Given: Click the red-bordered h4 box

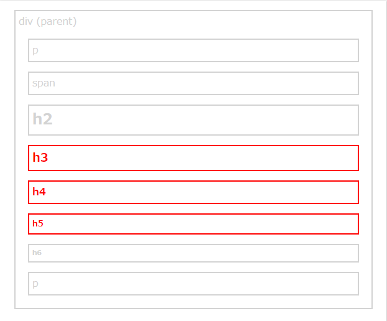Looking at the screenshot, I should [193, 192].
